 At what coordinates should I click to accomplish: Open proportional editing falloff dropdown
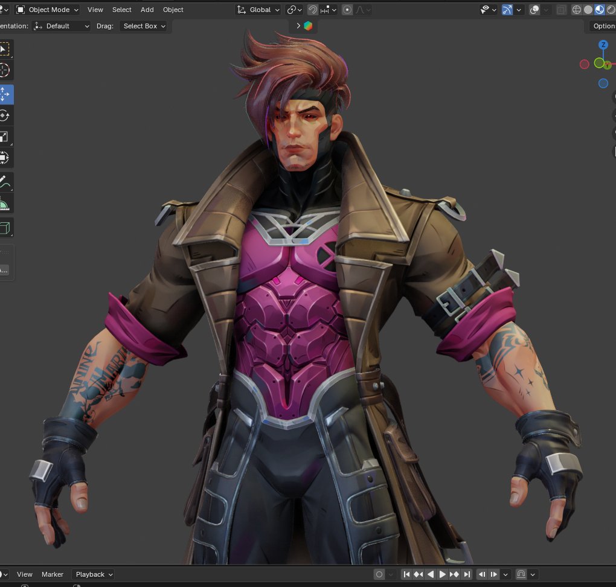(x=363, y=10)
